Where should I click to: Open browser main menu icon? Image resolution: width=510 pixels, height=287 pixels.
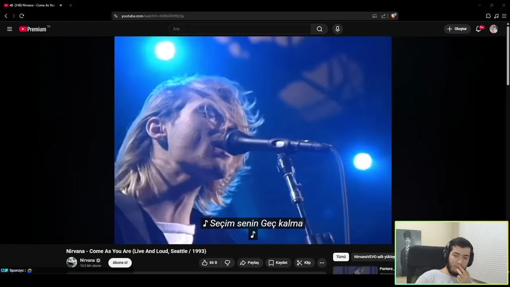tap(504, 16)
